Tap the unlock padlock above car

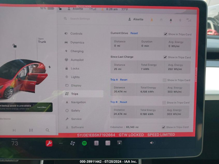[15, 46]
